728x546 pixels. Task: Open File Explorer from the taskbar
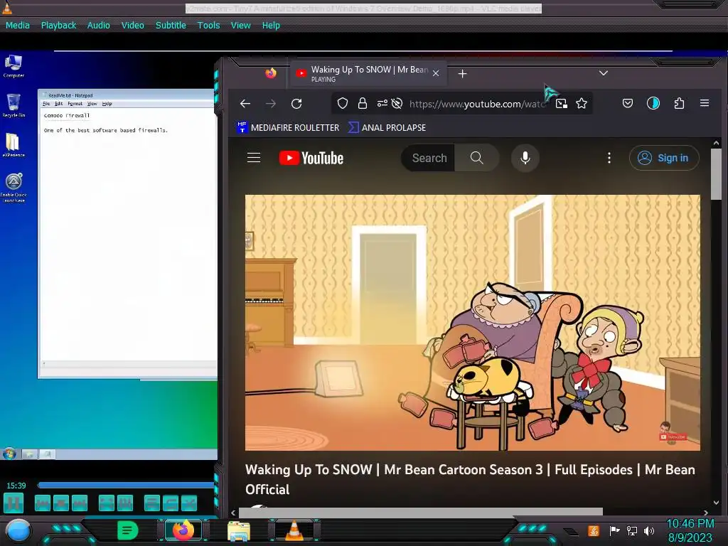coord(239,530)
